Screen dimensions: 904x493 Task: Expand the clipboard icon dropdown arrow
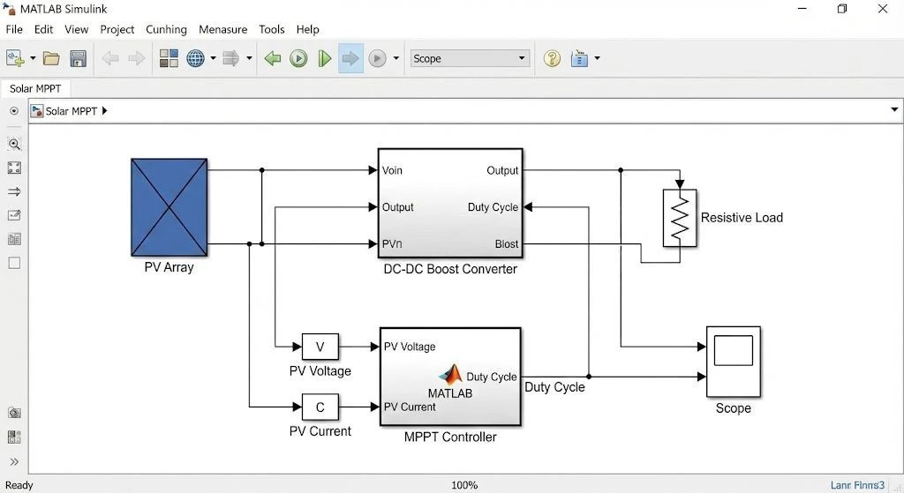click(x=597, y=58)
